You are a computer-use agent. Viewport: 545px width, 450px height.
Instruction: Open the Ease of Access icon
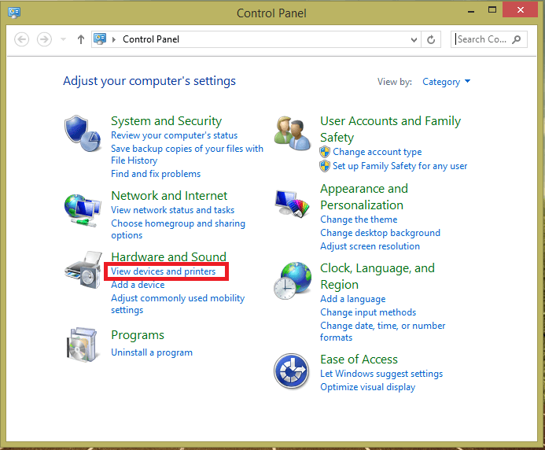[291, 371]
